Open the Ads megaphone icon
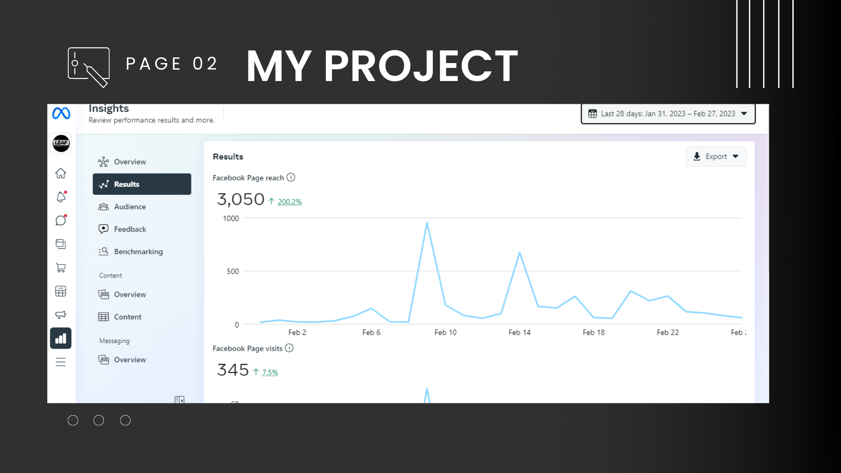Viewport: 841px width, 473px height. click(x=61, y=314)
